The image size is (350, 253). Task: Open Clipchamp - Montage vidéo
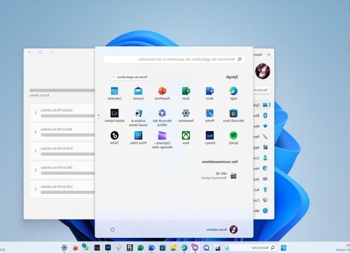162,140
